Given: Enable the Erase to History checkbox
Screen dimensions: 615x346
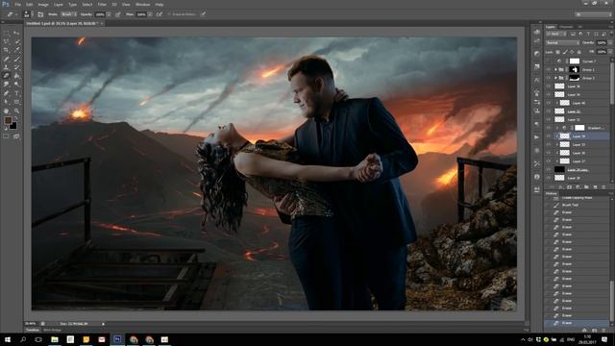Looking at the screenshot, I should pos(170,14).
